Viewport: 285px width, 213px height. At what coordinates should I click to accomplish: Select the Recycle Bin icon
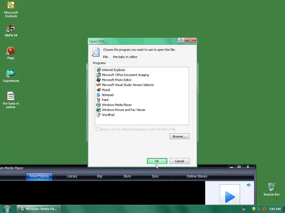coord(271,189)
